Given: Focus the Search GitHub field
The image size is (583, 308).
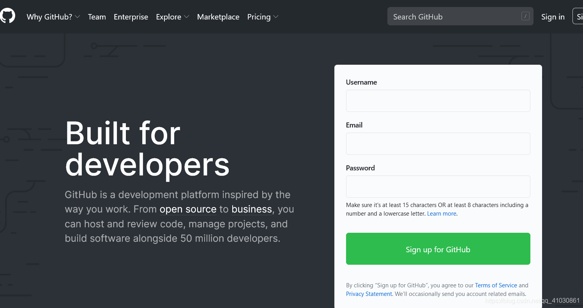Looking at the screenshot, I should (x=460, y=16).
